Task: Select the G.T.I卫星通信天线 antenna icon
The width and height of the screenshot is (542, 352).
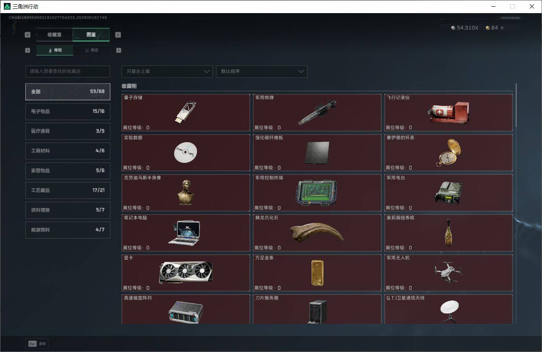Action: click(x=449, y=312)
